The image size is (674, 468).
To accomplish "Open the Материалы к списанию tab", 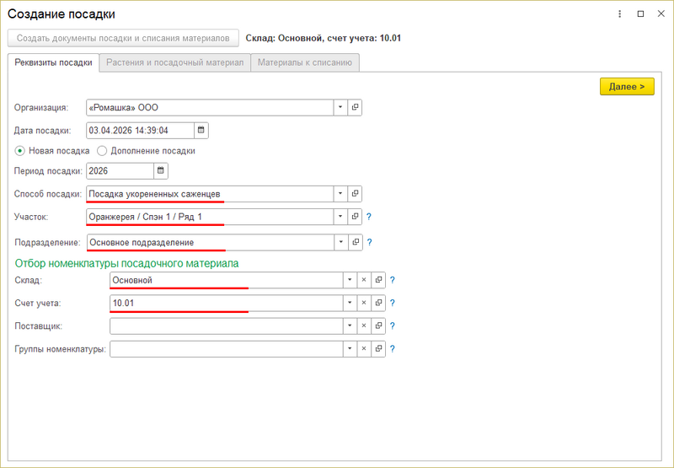I will [305, 62].
